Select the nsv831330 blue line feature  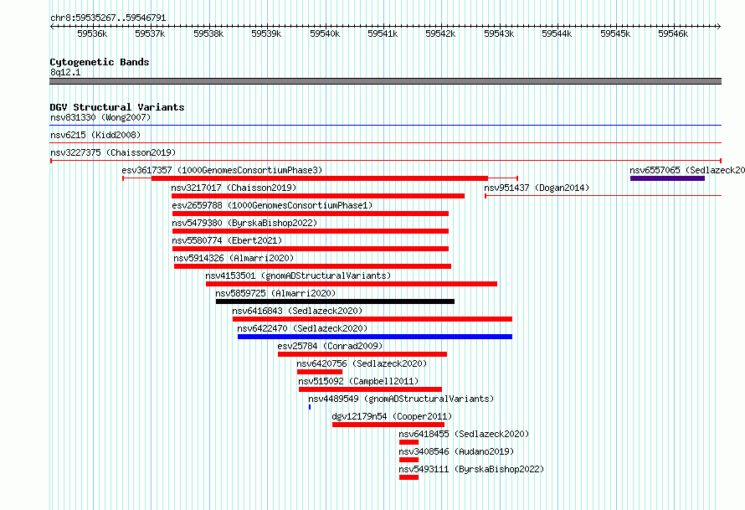click(x=385, y=126)
